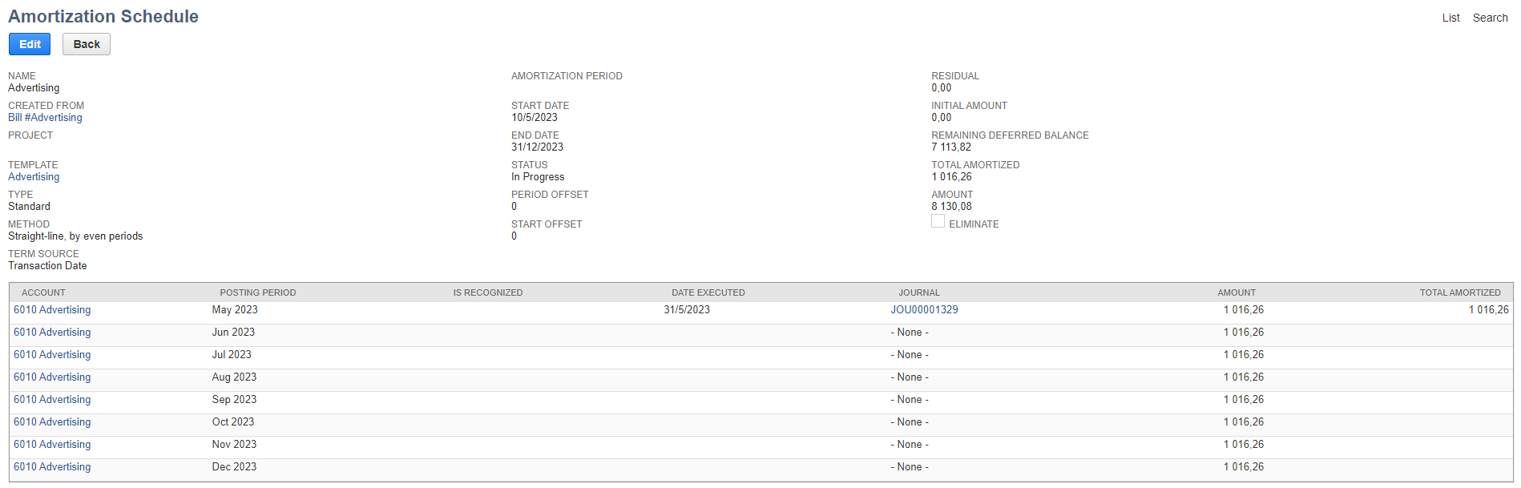Open the Advertising template link
The height and width of the screenshot is (488, 1521).
point(34,177)
